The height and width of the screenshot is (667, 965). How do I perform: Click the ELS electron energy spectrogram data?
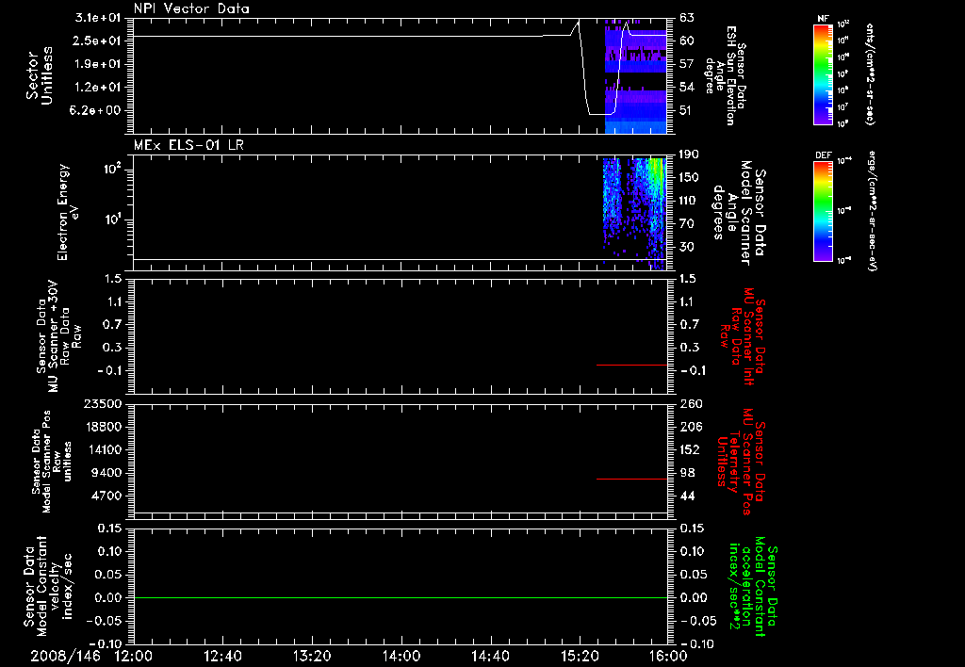point(634,212)
